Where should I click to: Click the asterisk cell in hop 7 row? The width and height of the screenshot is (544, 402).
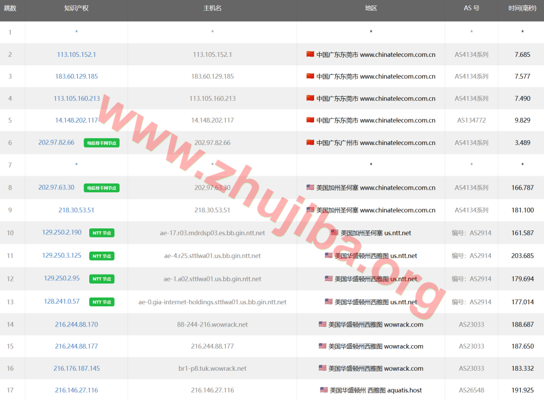[x=371, y=165]
